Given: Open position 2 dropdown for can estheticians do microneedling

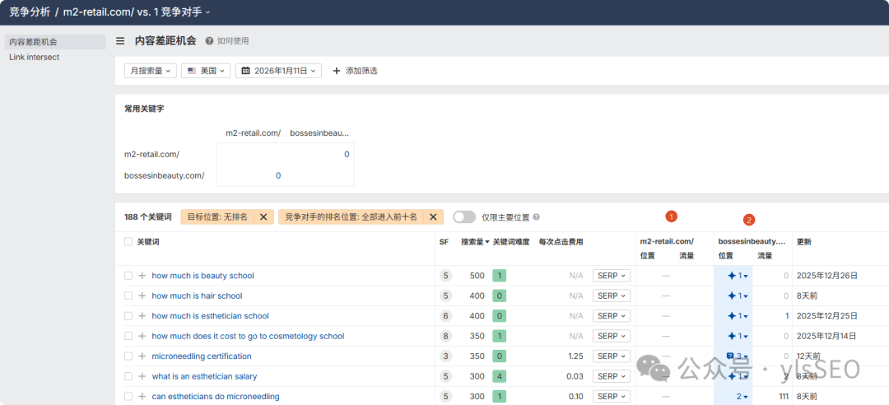Looking at the screenshot, I should 742,397.
